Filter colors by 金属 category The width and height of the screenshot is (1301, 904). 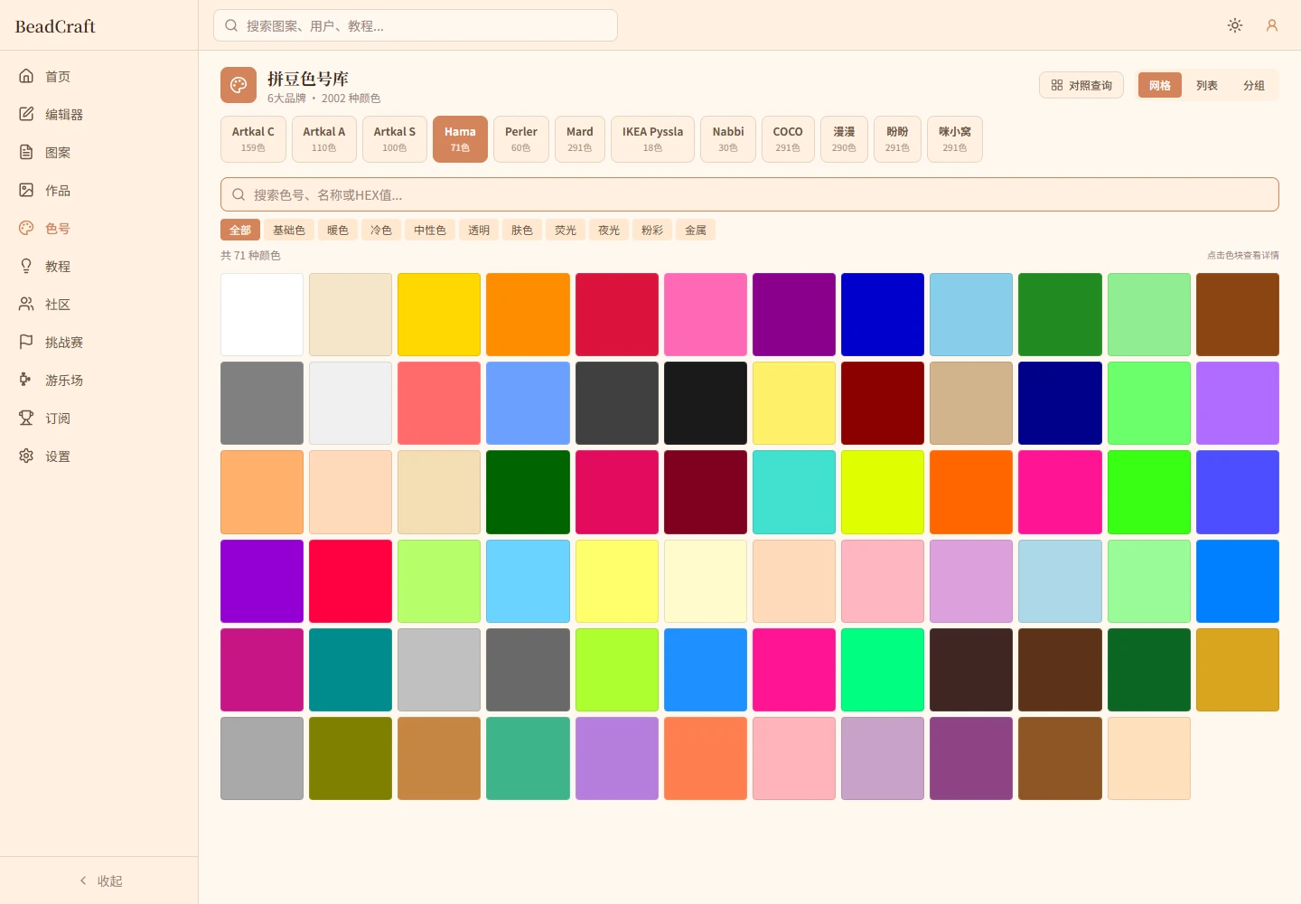(x=696, y=230)
